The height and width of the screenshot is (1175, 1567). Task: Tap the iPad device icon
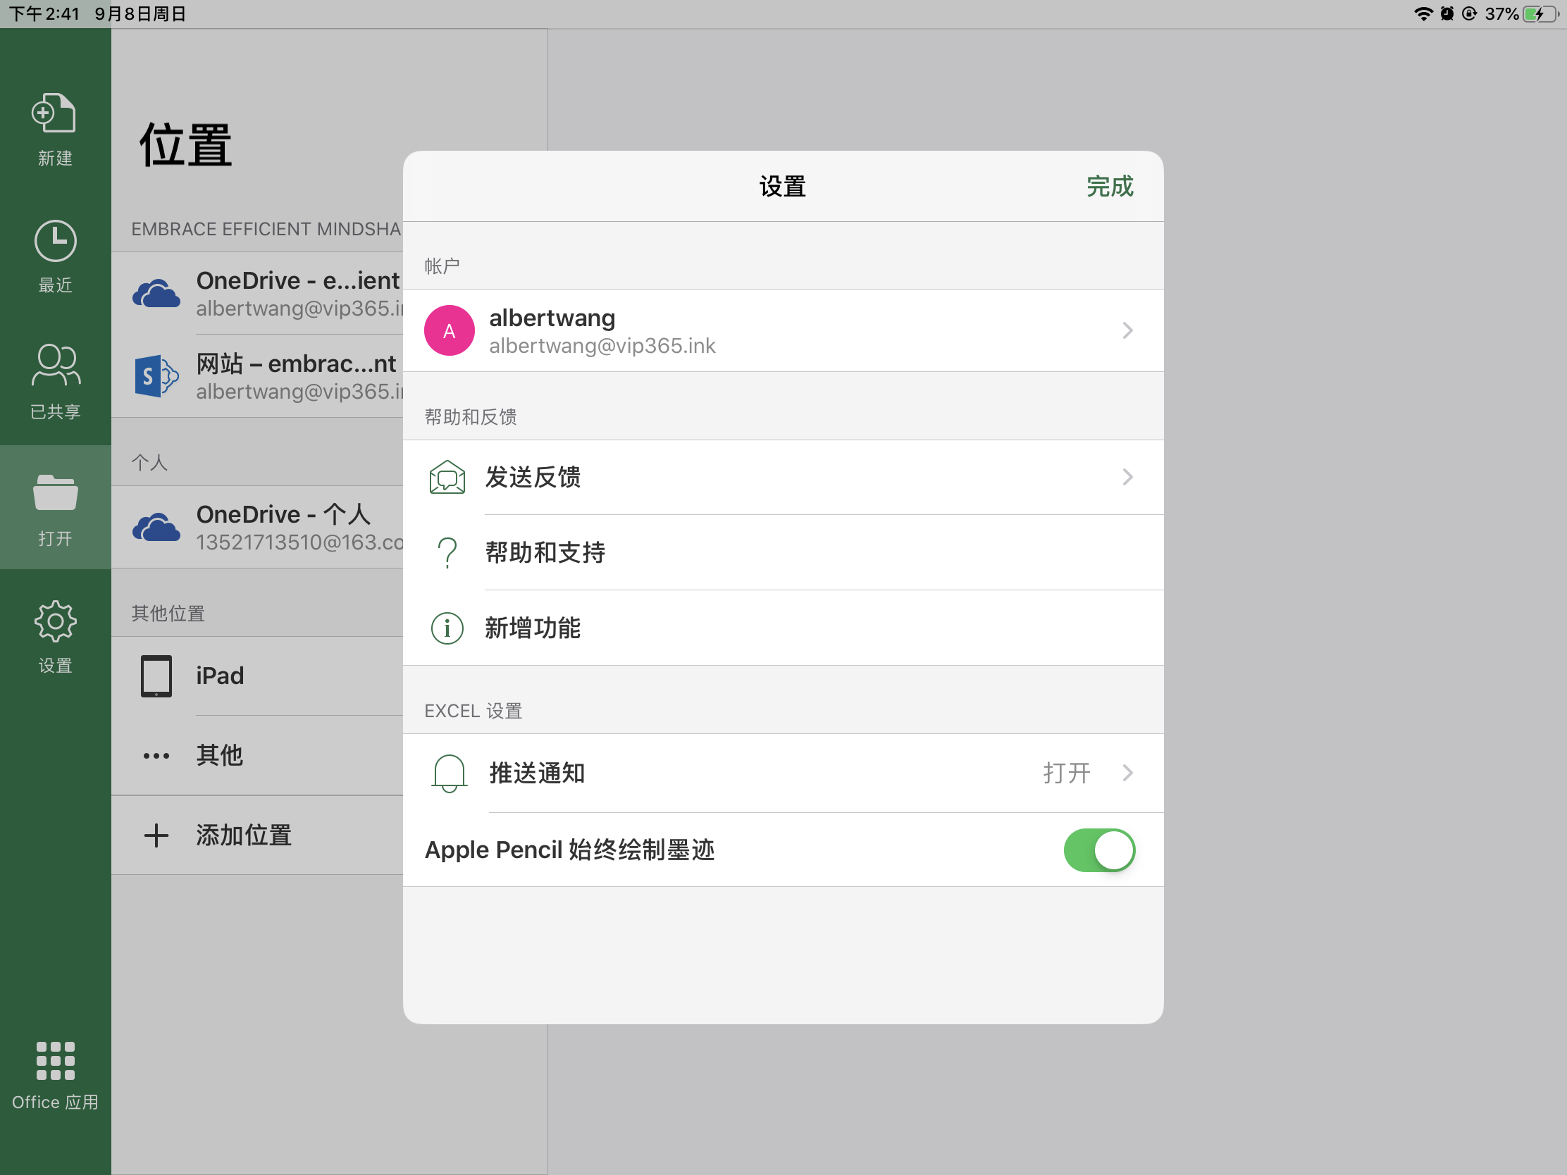[x=156, y=676]
